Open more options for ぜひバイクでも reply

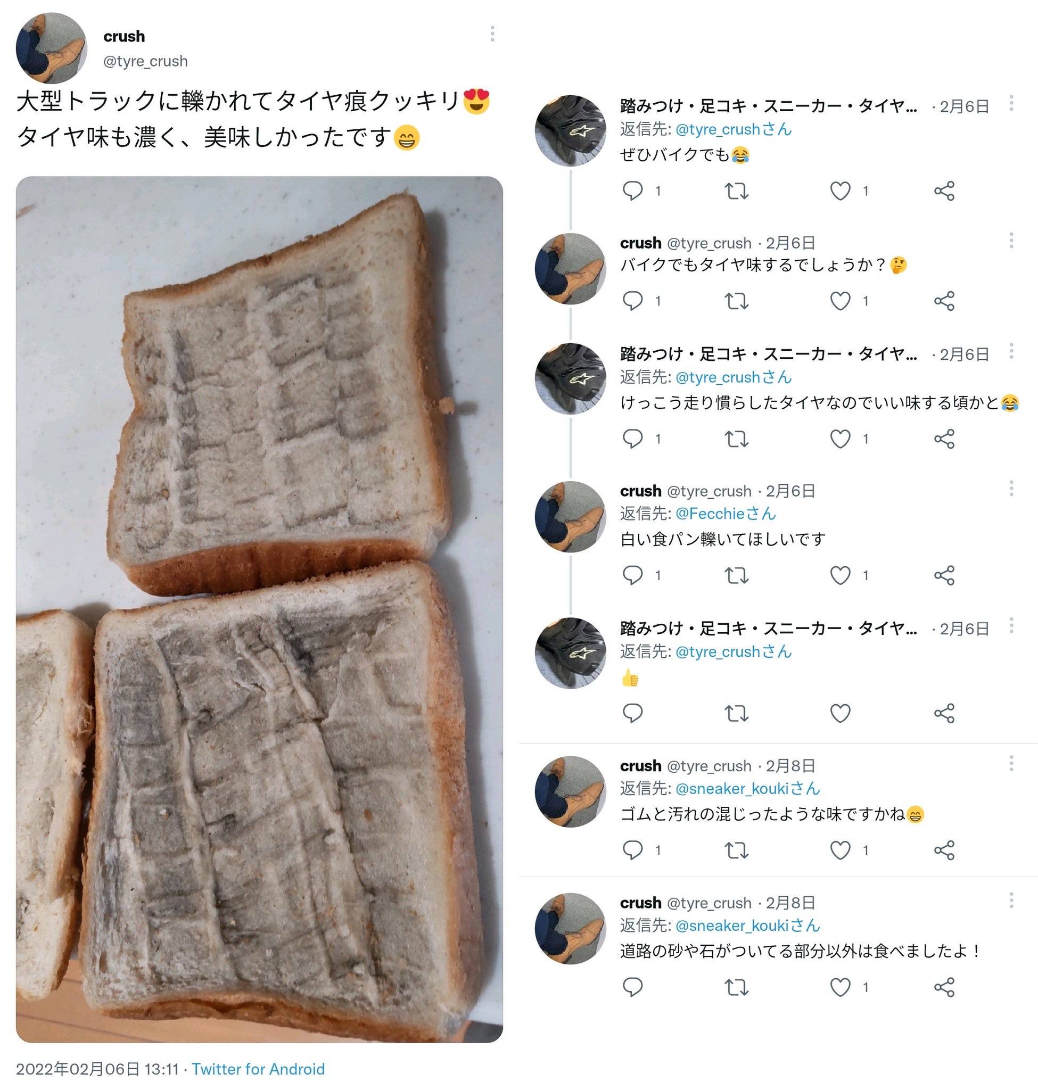click(1011, 103)
